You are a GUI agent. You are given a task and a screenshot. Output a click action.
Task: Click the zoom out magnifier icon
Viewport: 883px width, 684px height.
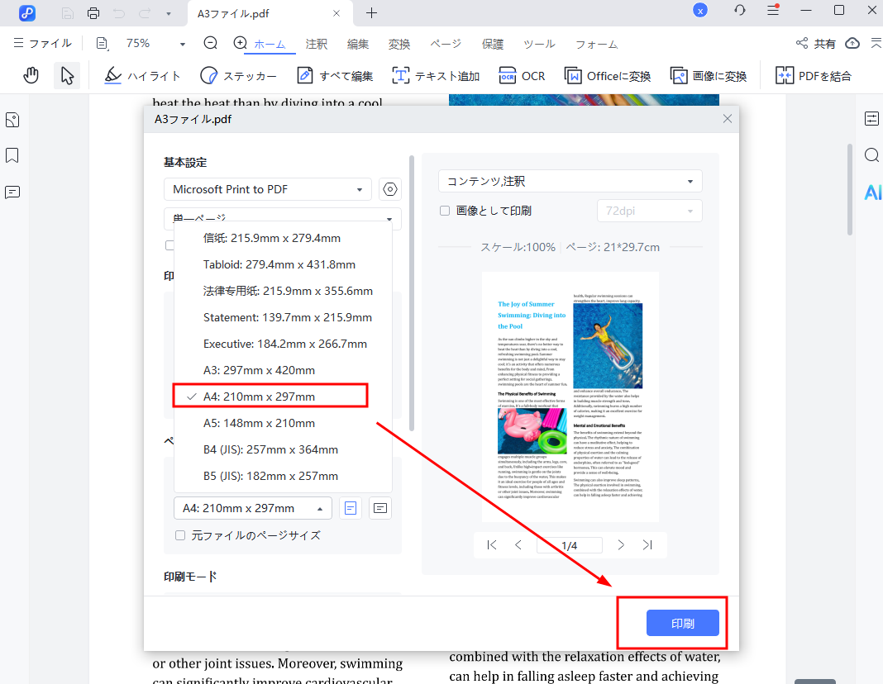point(211,43)
